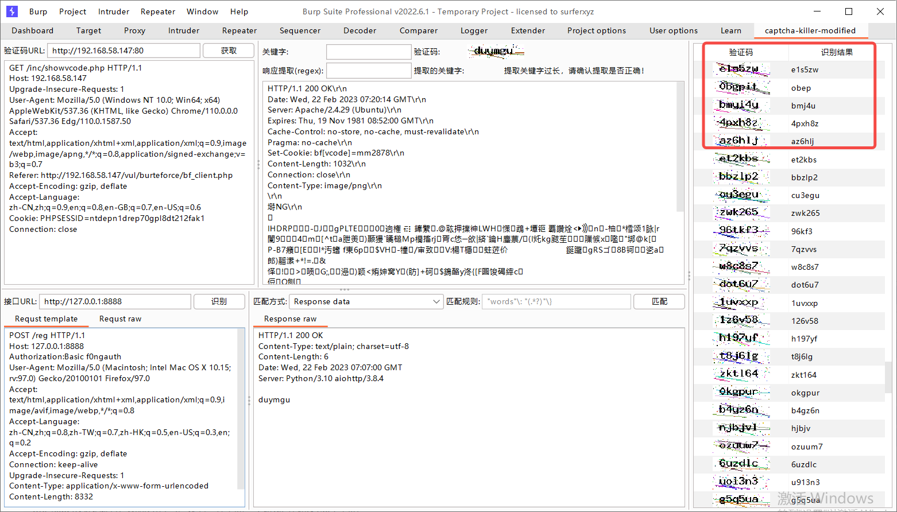Screen dimensions: 897x512
Task: Open the Window menu
Action: coord(203,11)
